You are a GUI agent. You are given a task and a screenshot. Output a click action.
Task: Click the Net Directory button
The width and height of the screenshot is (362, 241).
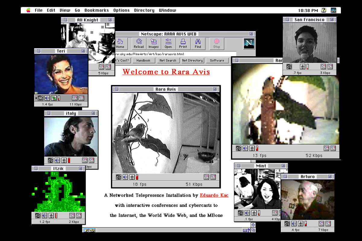coord(192,61)
